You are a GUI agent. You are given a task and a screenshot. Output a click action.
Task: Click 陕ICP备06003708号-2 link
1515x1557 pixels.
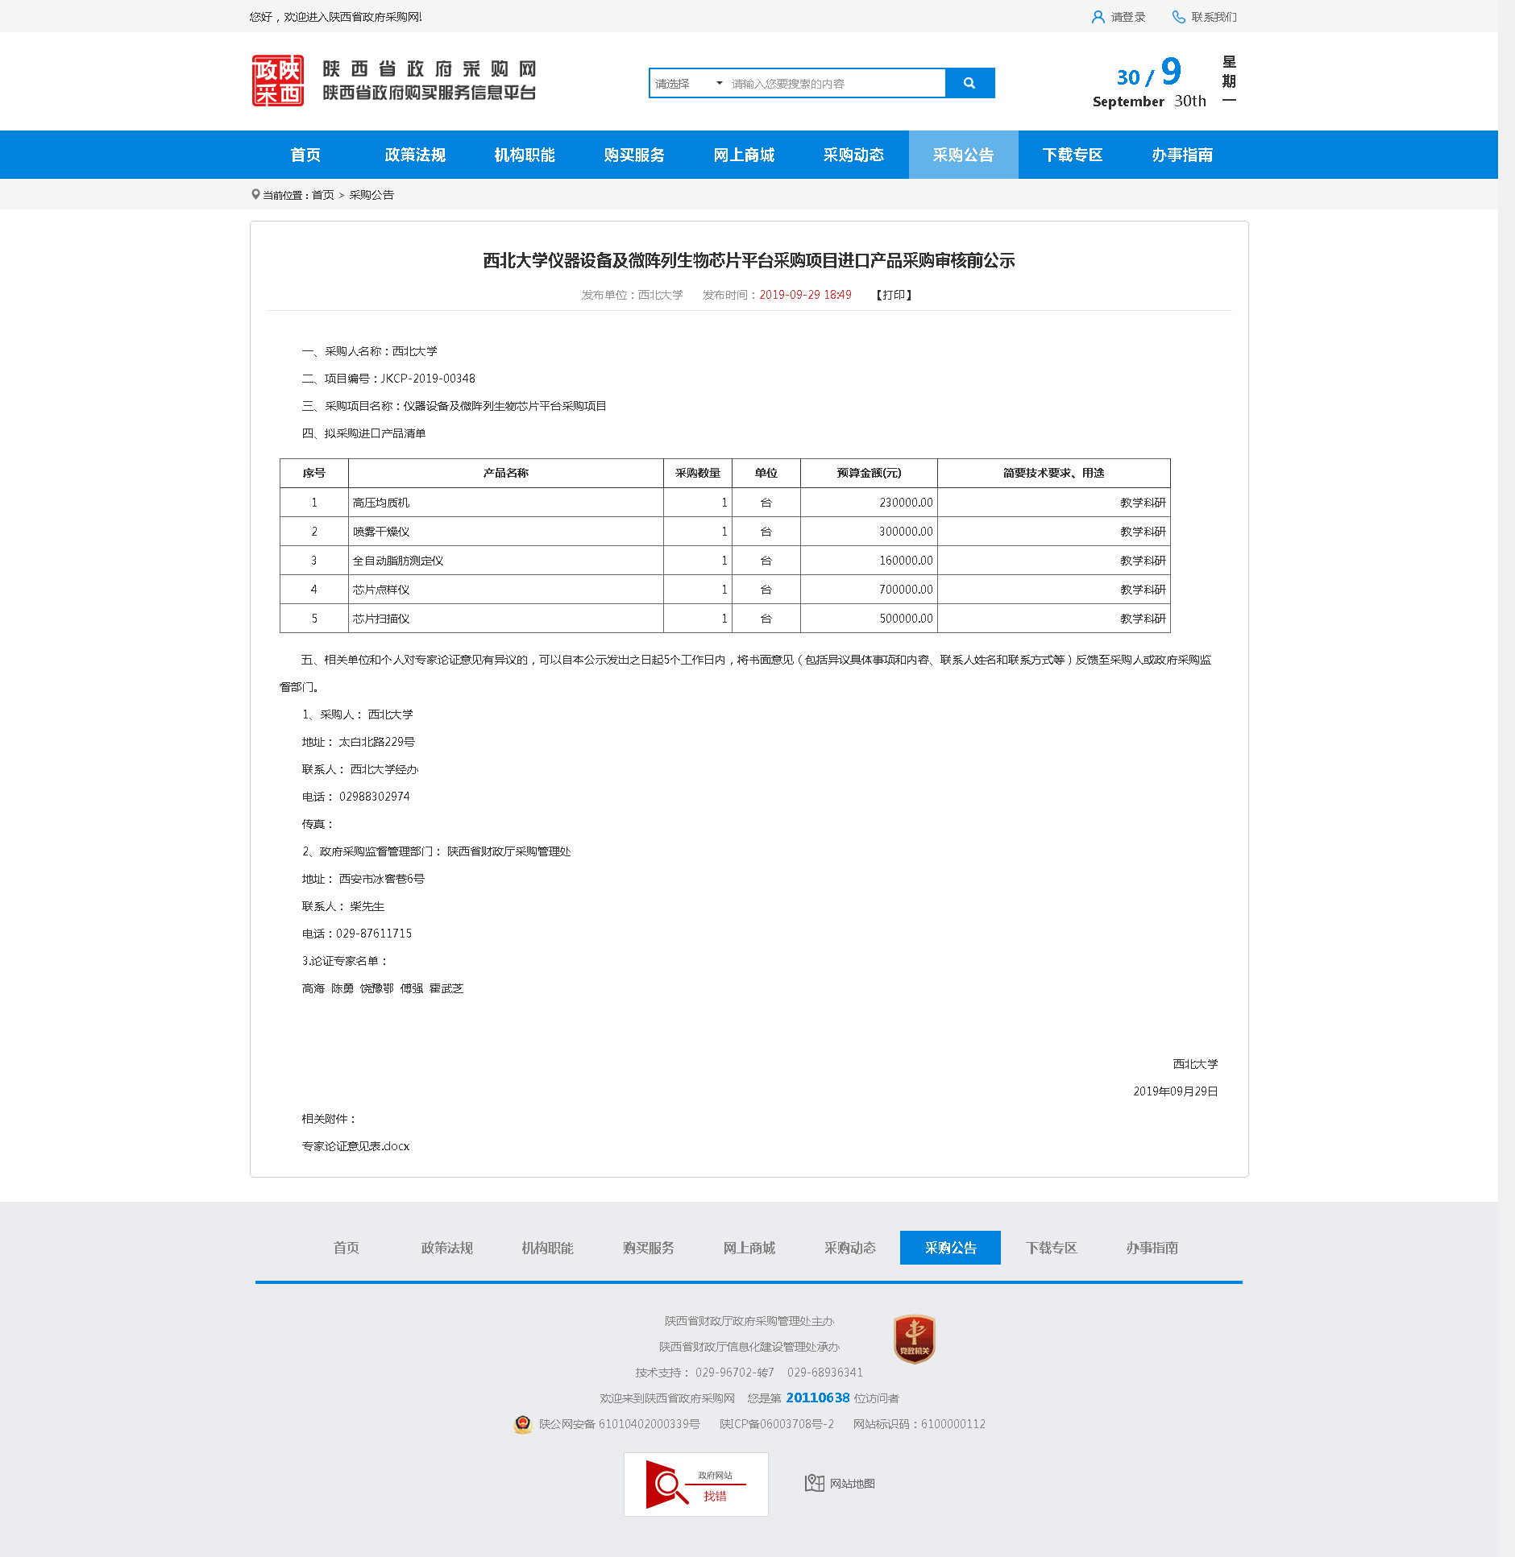(777, 1424)
